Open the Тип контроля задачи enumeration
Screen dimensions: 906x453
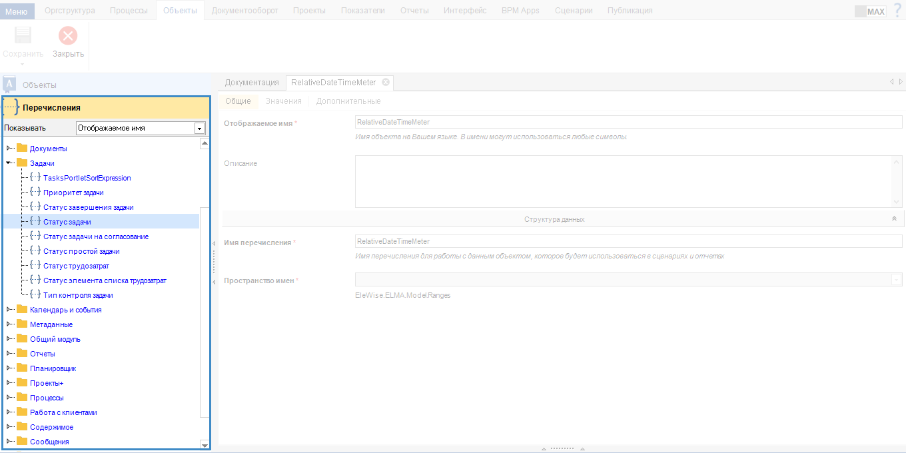[78, 295]
